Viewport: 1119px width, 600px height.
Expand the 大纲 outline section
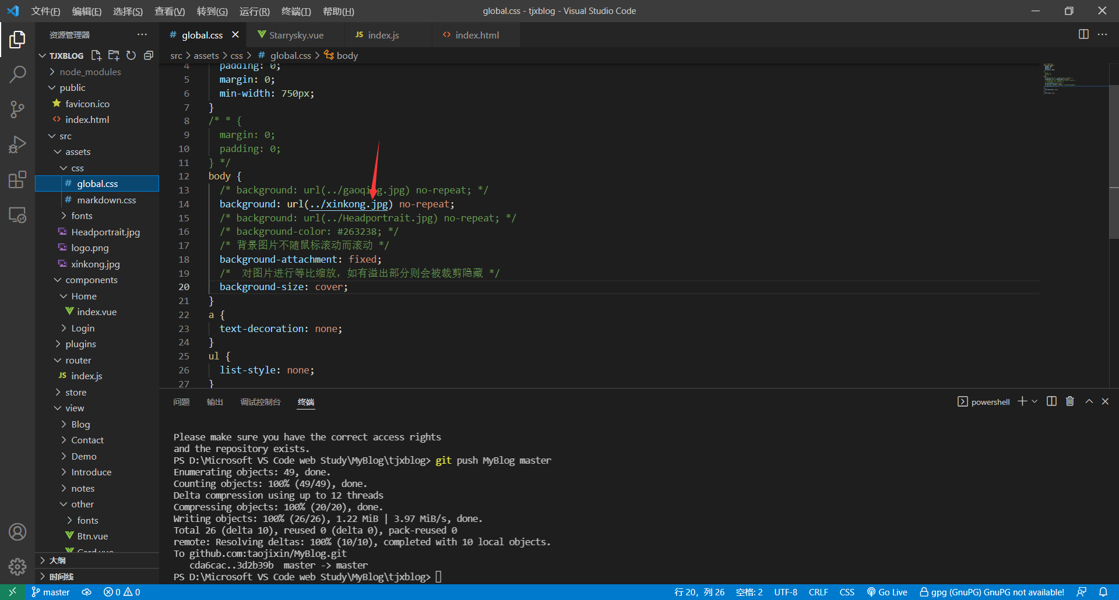pyautogui.click(x=97, y=560)
